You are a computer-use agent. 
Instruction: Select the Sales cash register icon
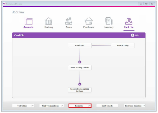69,21
